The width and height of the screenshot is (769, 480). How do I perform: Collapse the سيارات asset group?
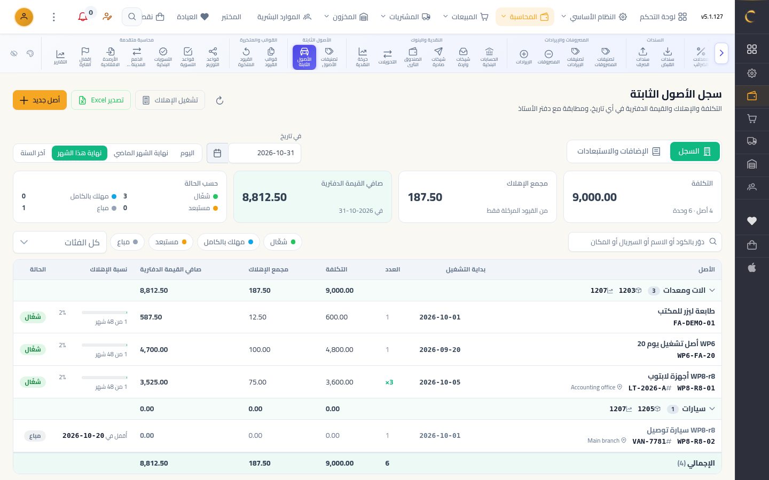point(712,409)
